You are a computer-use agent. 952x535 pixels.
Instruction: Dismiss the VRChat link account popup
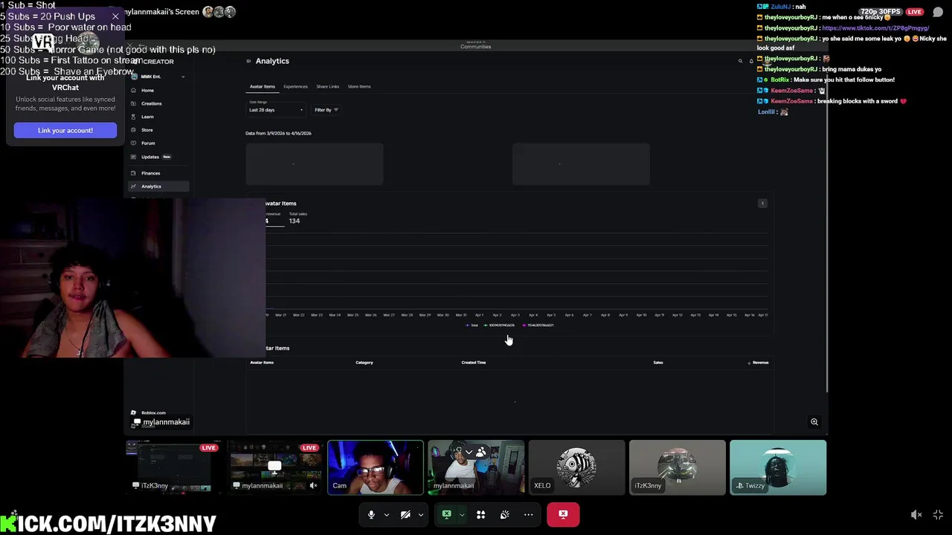click(x=115, y=16)
